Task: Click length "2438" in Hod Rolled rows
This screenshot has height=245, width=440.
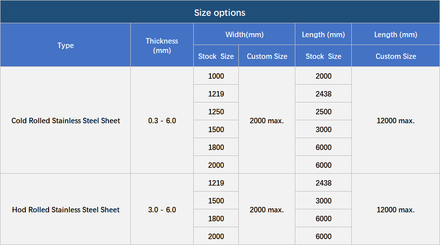Action: tap(324, 183)
